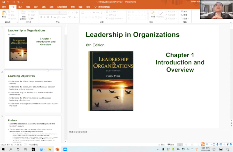Click the 备注 (Notes) button in status bar

(x=162, y=144)
